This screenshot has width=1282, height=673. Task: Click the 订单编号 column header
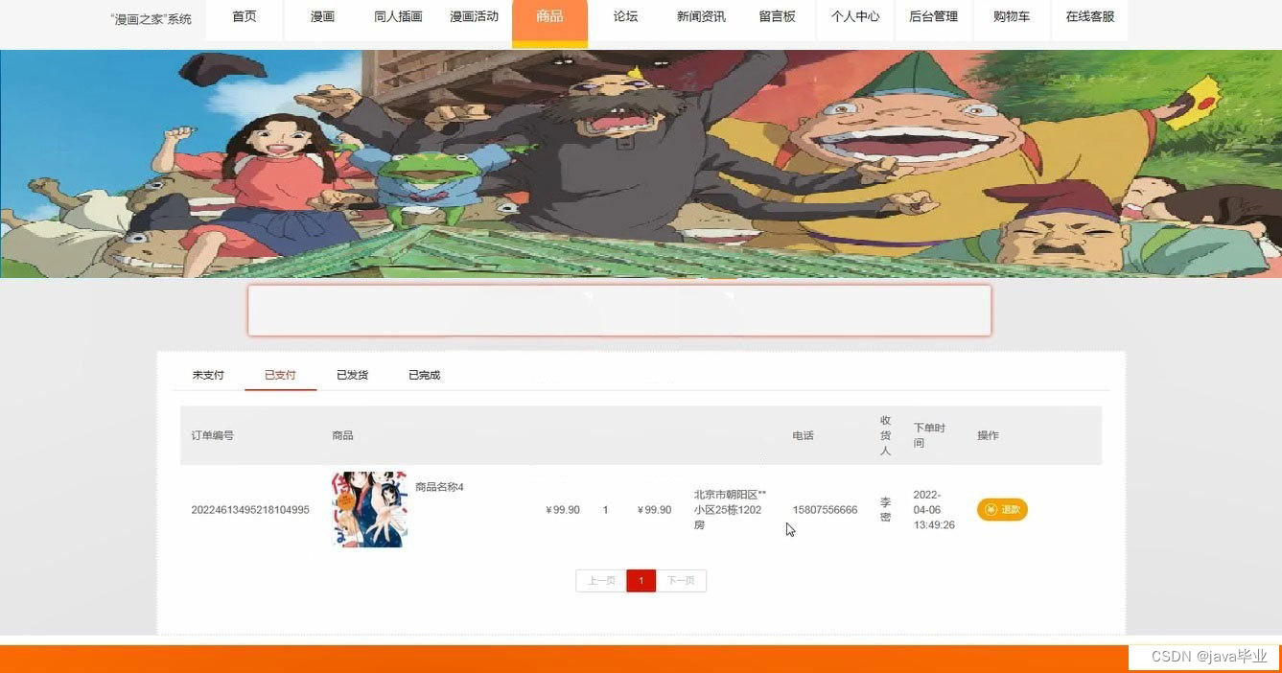click(212, 435)
